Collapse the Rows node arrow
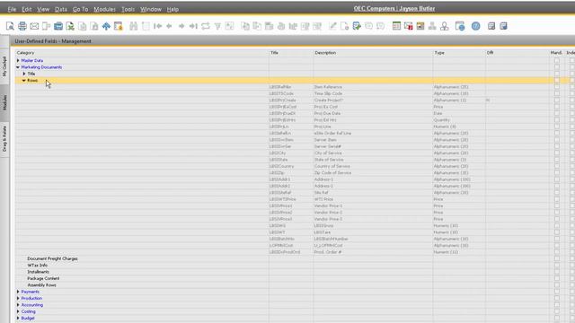Screen dimensions: 575x323 click(x=24, y=80)
